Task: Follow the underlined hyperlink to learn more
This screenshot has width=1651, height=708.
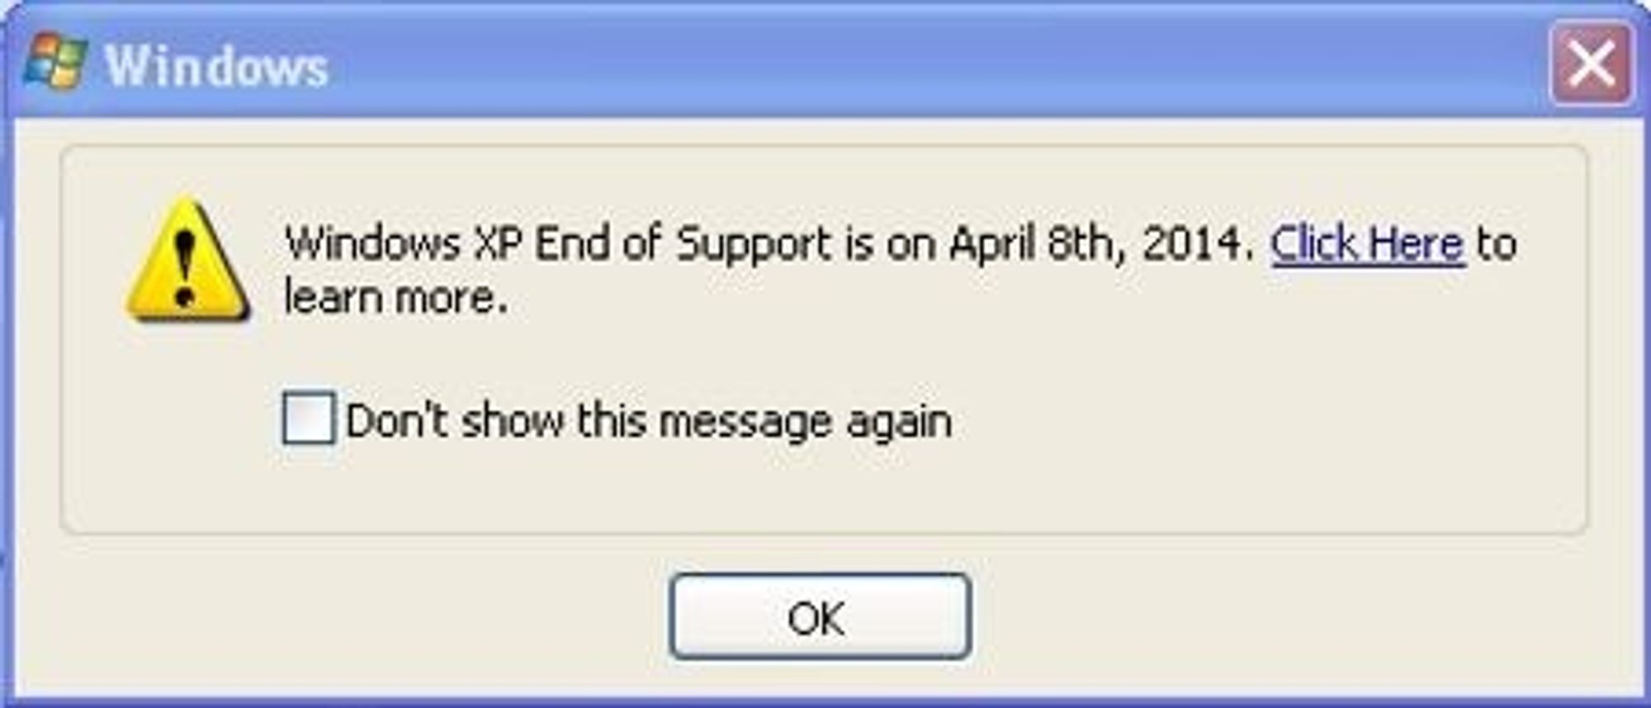Action: [x=1368, y=243]
